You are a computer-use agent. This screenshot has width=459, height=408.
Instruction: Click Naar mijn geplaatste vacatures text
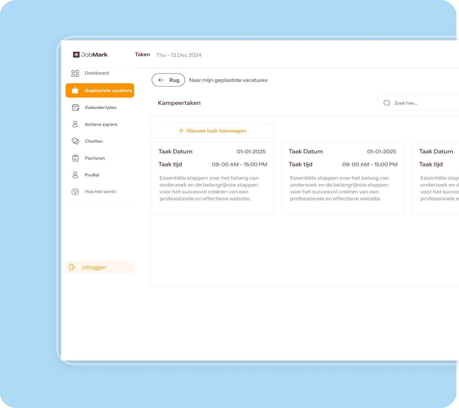[x=228, y=80]
